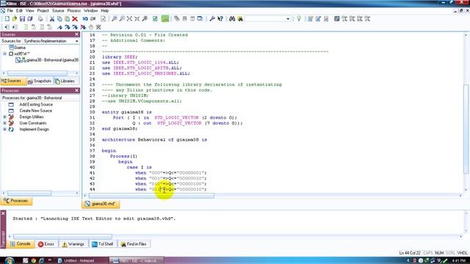Open the toolbar search combo box dropdown
This screenshot has height=264, width=470.
pos(288,19)
